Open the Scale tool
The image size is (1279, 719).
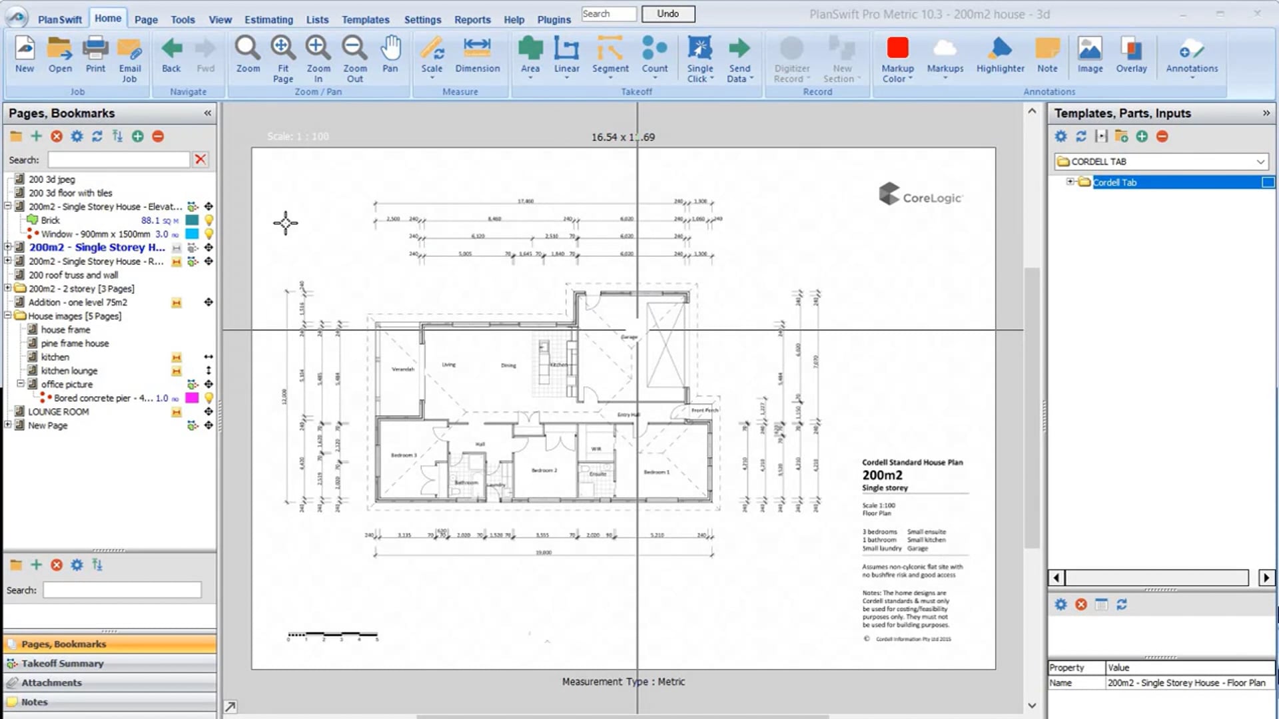tap(432, 57)
